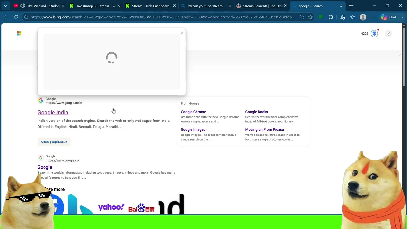
Task: Open Copilot Chat sidebar
Action: 389,17
